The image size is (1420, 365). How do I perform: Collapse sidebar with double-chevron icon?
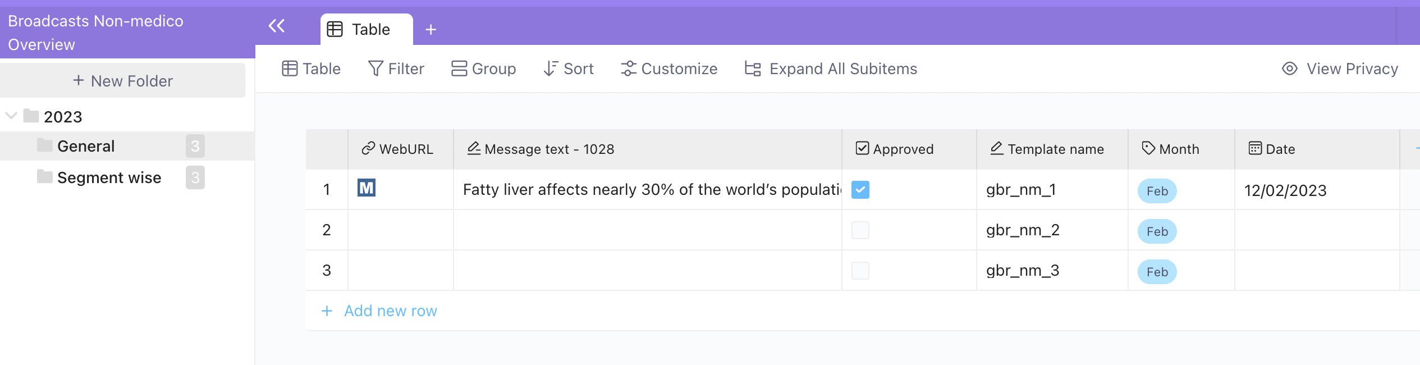tap(277, 26)
